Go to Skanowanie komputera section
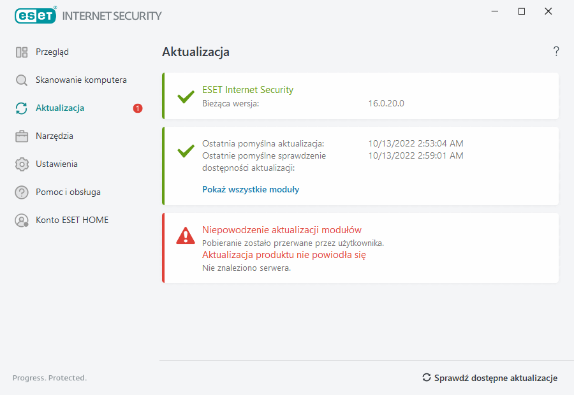Image resolution: width=574 pixels, height=395 pixels. tap(81, 80)
